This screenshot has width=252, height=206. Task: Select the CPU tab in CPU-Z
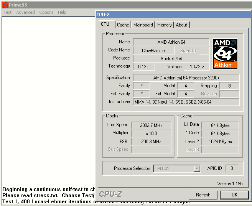(x=105, y=24)
